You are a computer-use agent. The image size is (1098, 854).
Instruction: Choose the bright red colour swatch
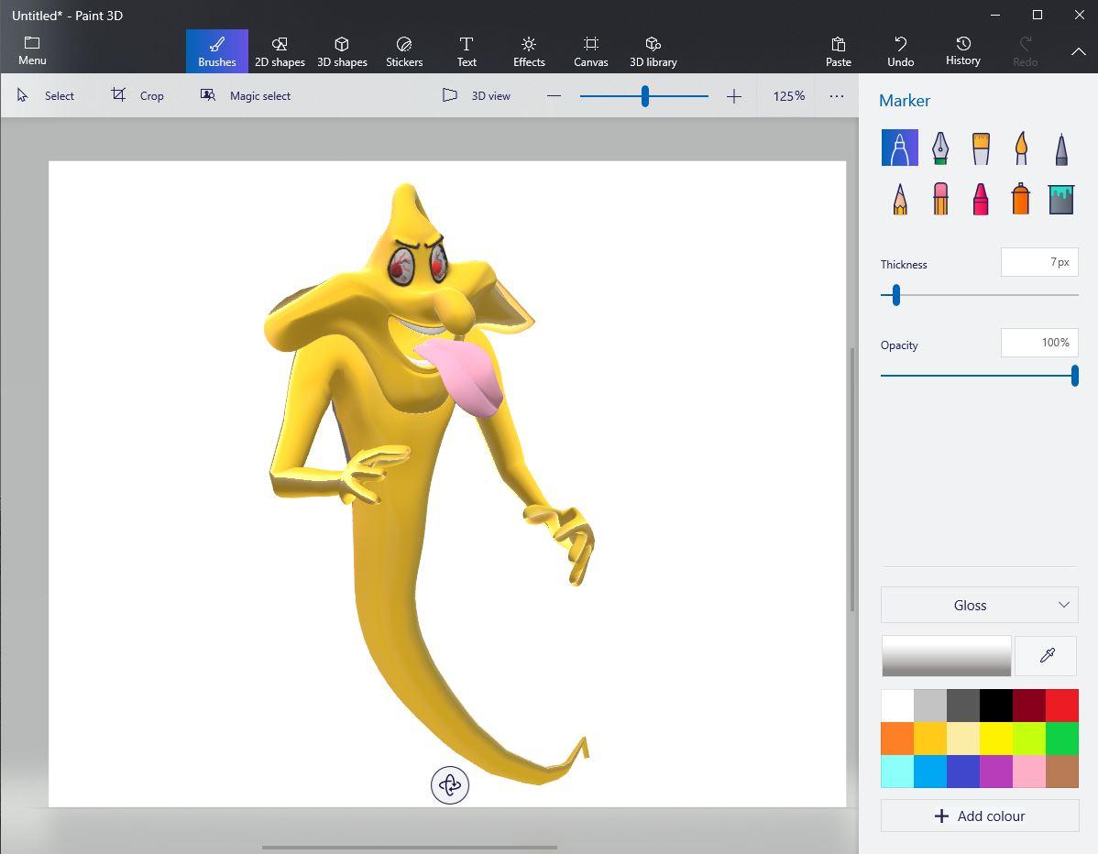[x=1061, y=706]
